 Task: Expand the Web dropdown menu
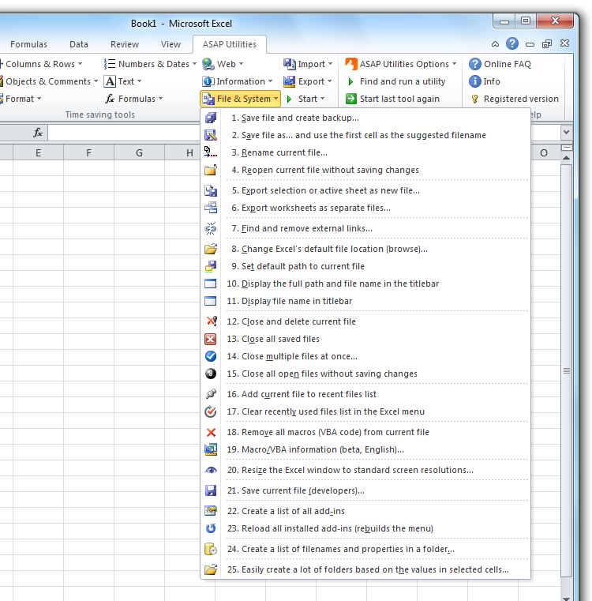coord(223,64)
